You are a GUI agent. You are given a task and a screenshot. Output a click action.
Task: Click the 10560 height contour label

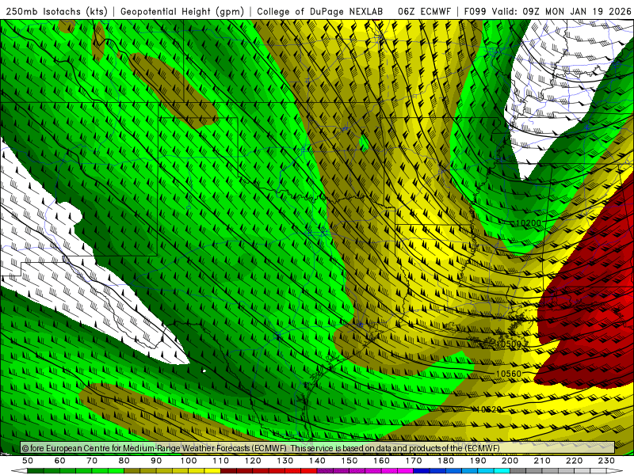[509, 374]
